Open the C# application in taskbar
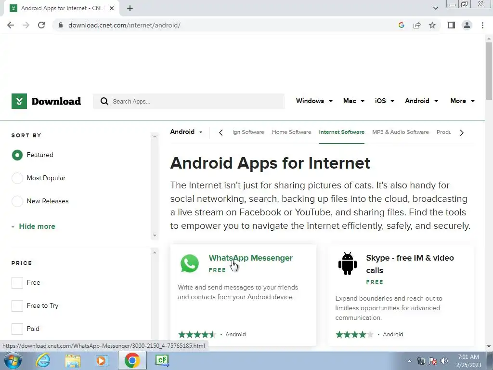The width and height of the screenshot is (493, 370). tap(162, 360)
